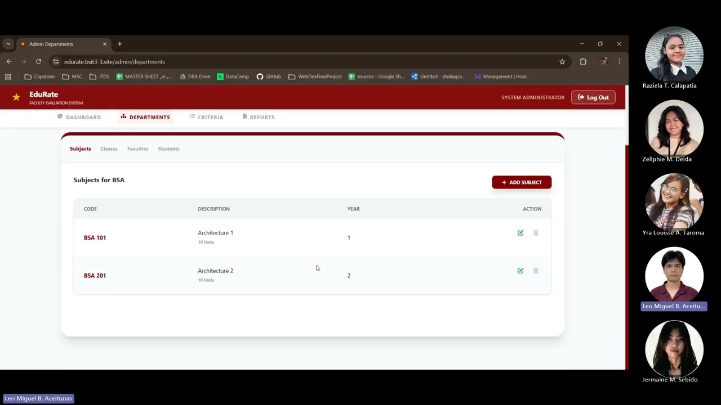This screenshot has height=405, width=721.
Task: Click the Architecture 1 description
Action: (215, 233)
